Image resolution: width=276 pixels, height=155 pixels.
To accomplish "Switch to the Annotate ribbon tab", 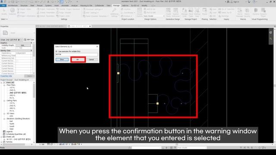I will coord(65,6).
